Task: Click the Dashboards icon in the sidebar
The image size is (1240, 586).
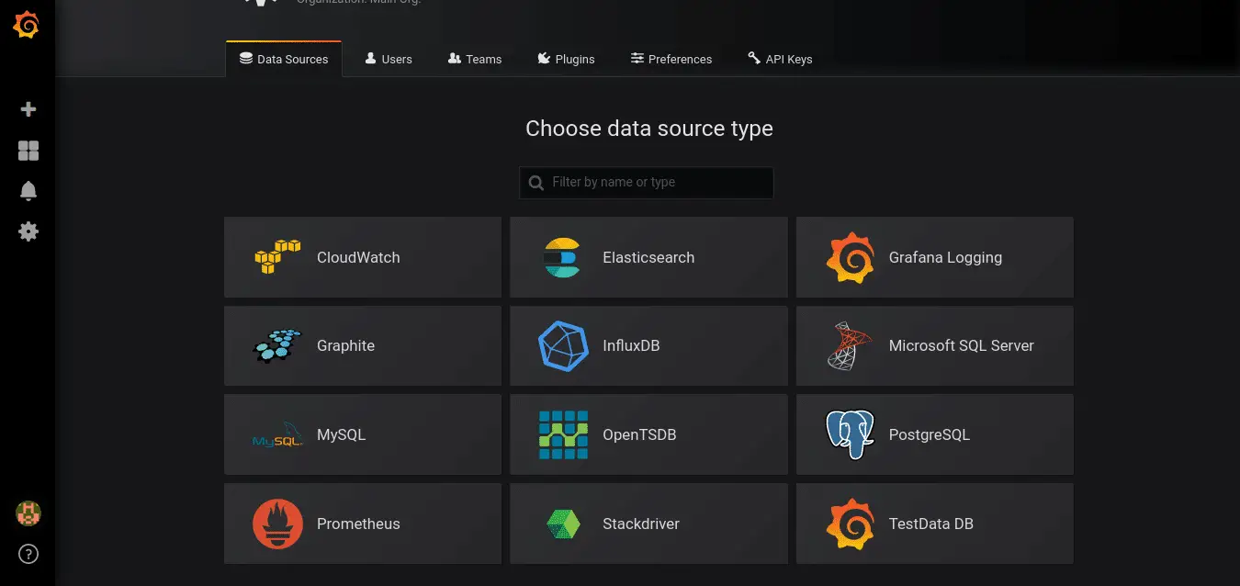Action: pos(28,150)
